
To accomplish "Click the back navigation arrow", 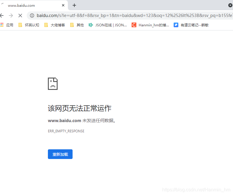I will [2, 16].
